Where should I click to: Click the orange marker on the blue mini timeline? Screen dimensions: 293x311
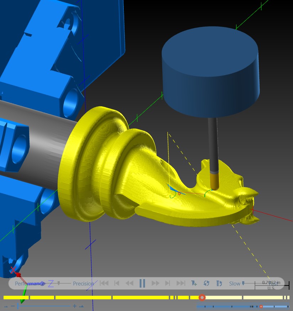(x=261, y=307)
